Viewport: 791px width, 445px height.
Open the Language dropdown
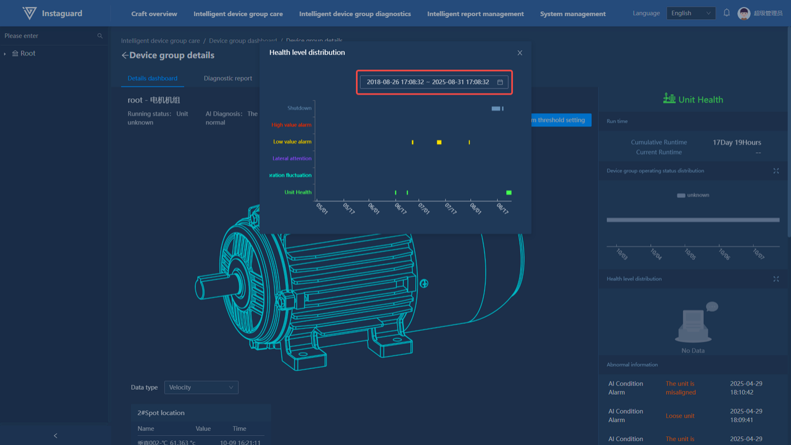coord(690,13)
